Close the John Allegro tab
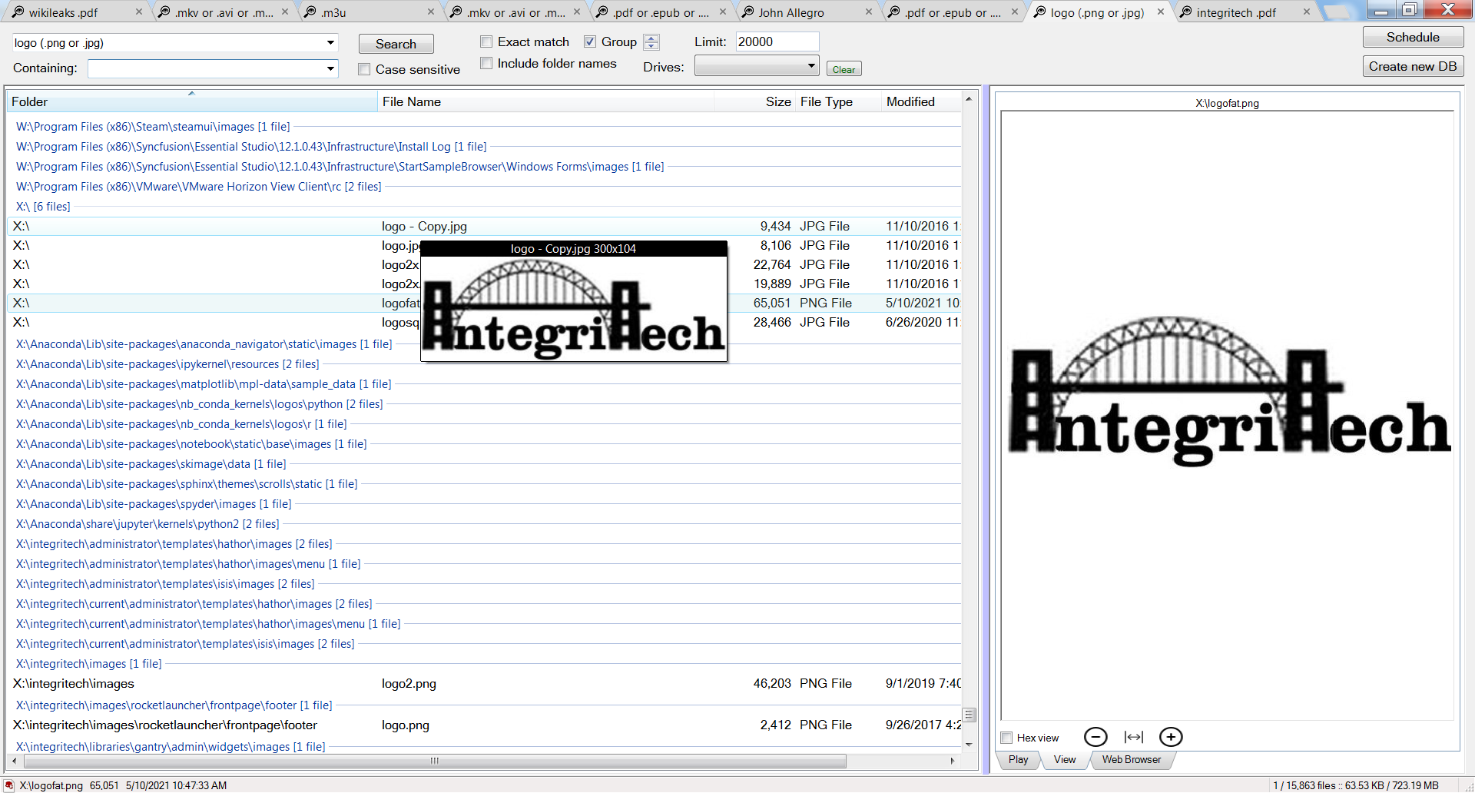 click(869, 12)
